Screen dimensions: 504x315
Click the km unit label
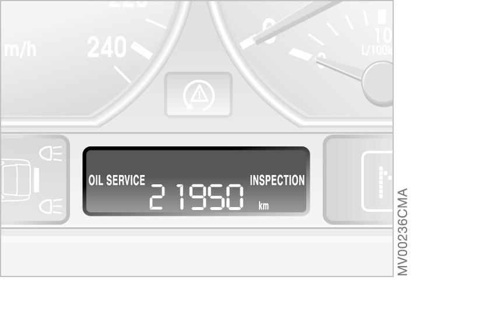point(264,206)
